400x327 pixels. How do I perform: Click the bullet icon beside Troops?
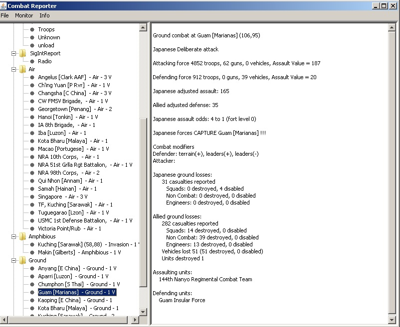tap(32, 29)
